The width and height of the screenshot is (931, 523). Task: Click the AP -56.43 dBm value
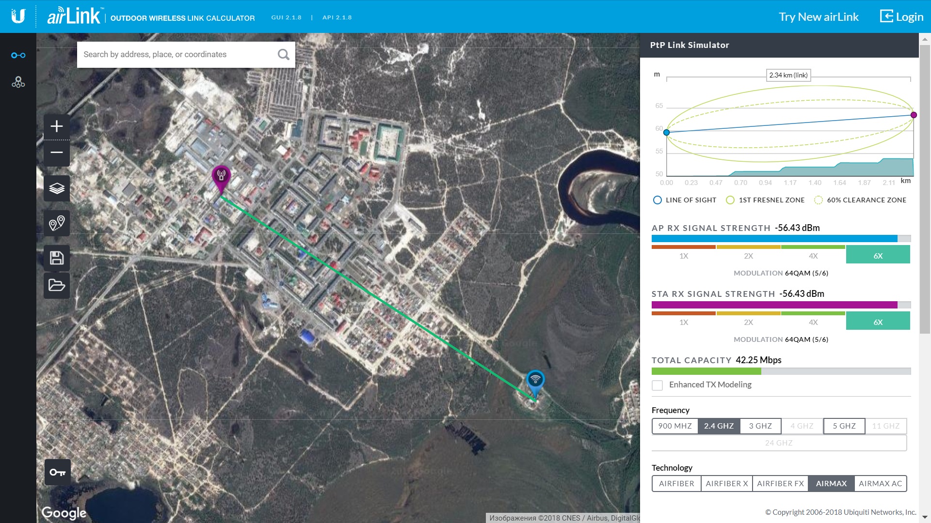point(797,228)
